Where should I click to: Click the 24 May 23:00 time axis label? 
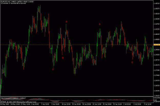click(15, 104)
